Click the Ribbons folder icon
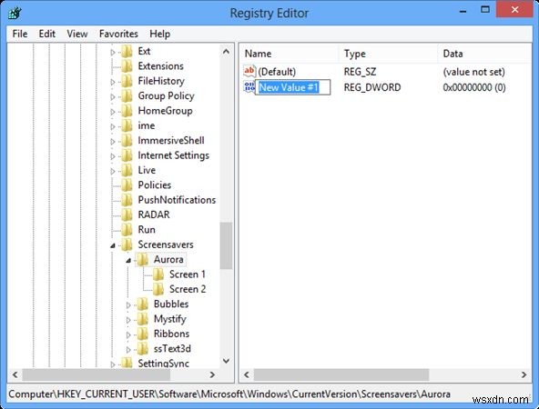This screenshot has width=539, height=409. 143,334
